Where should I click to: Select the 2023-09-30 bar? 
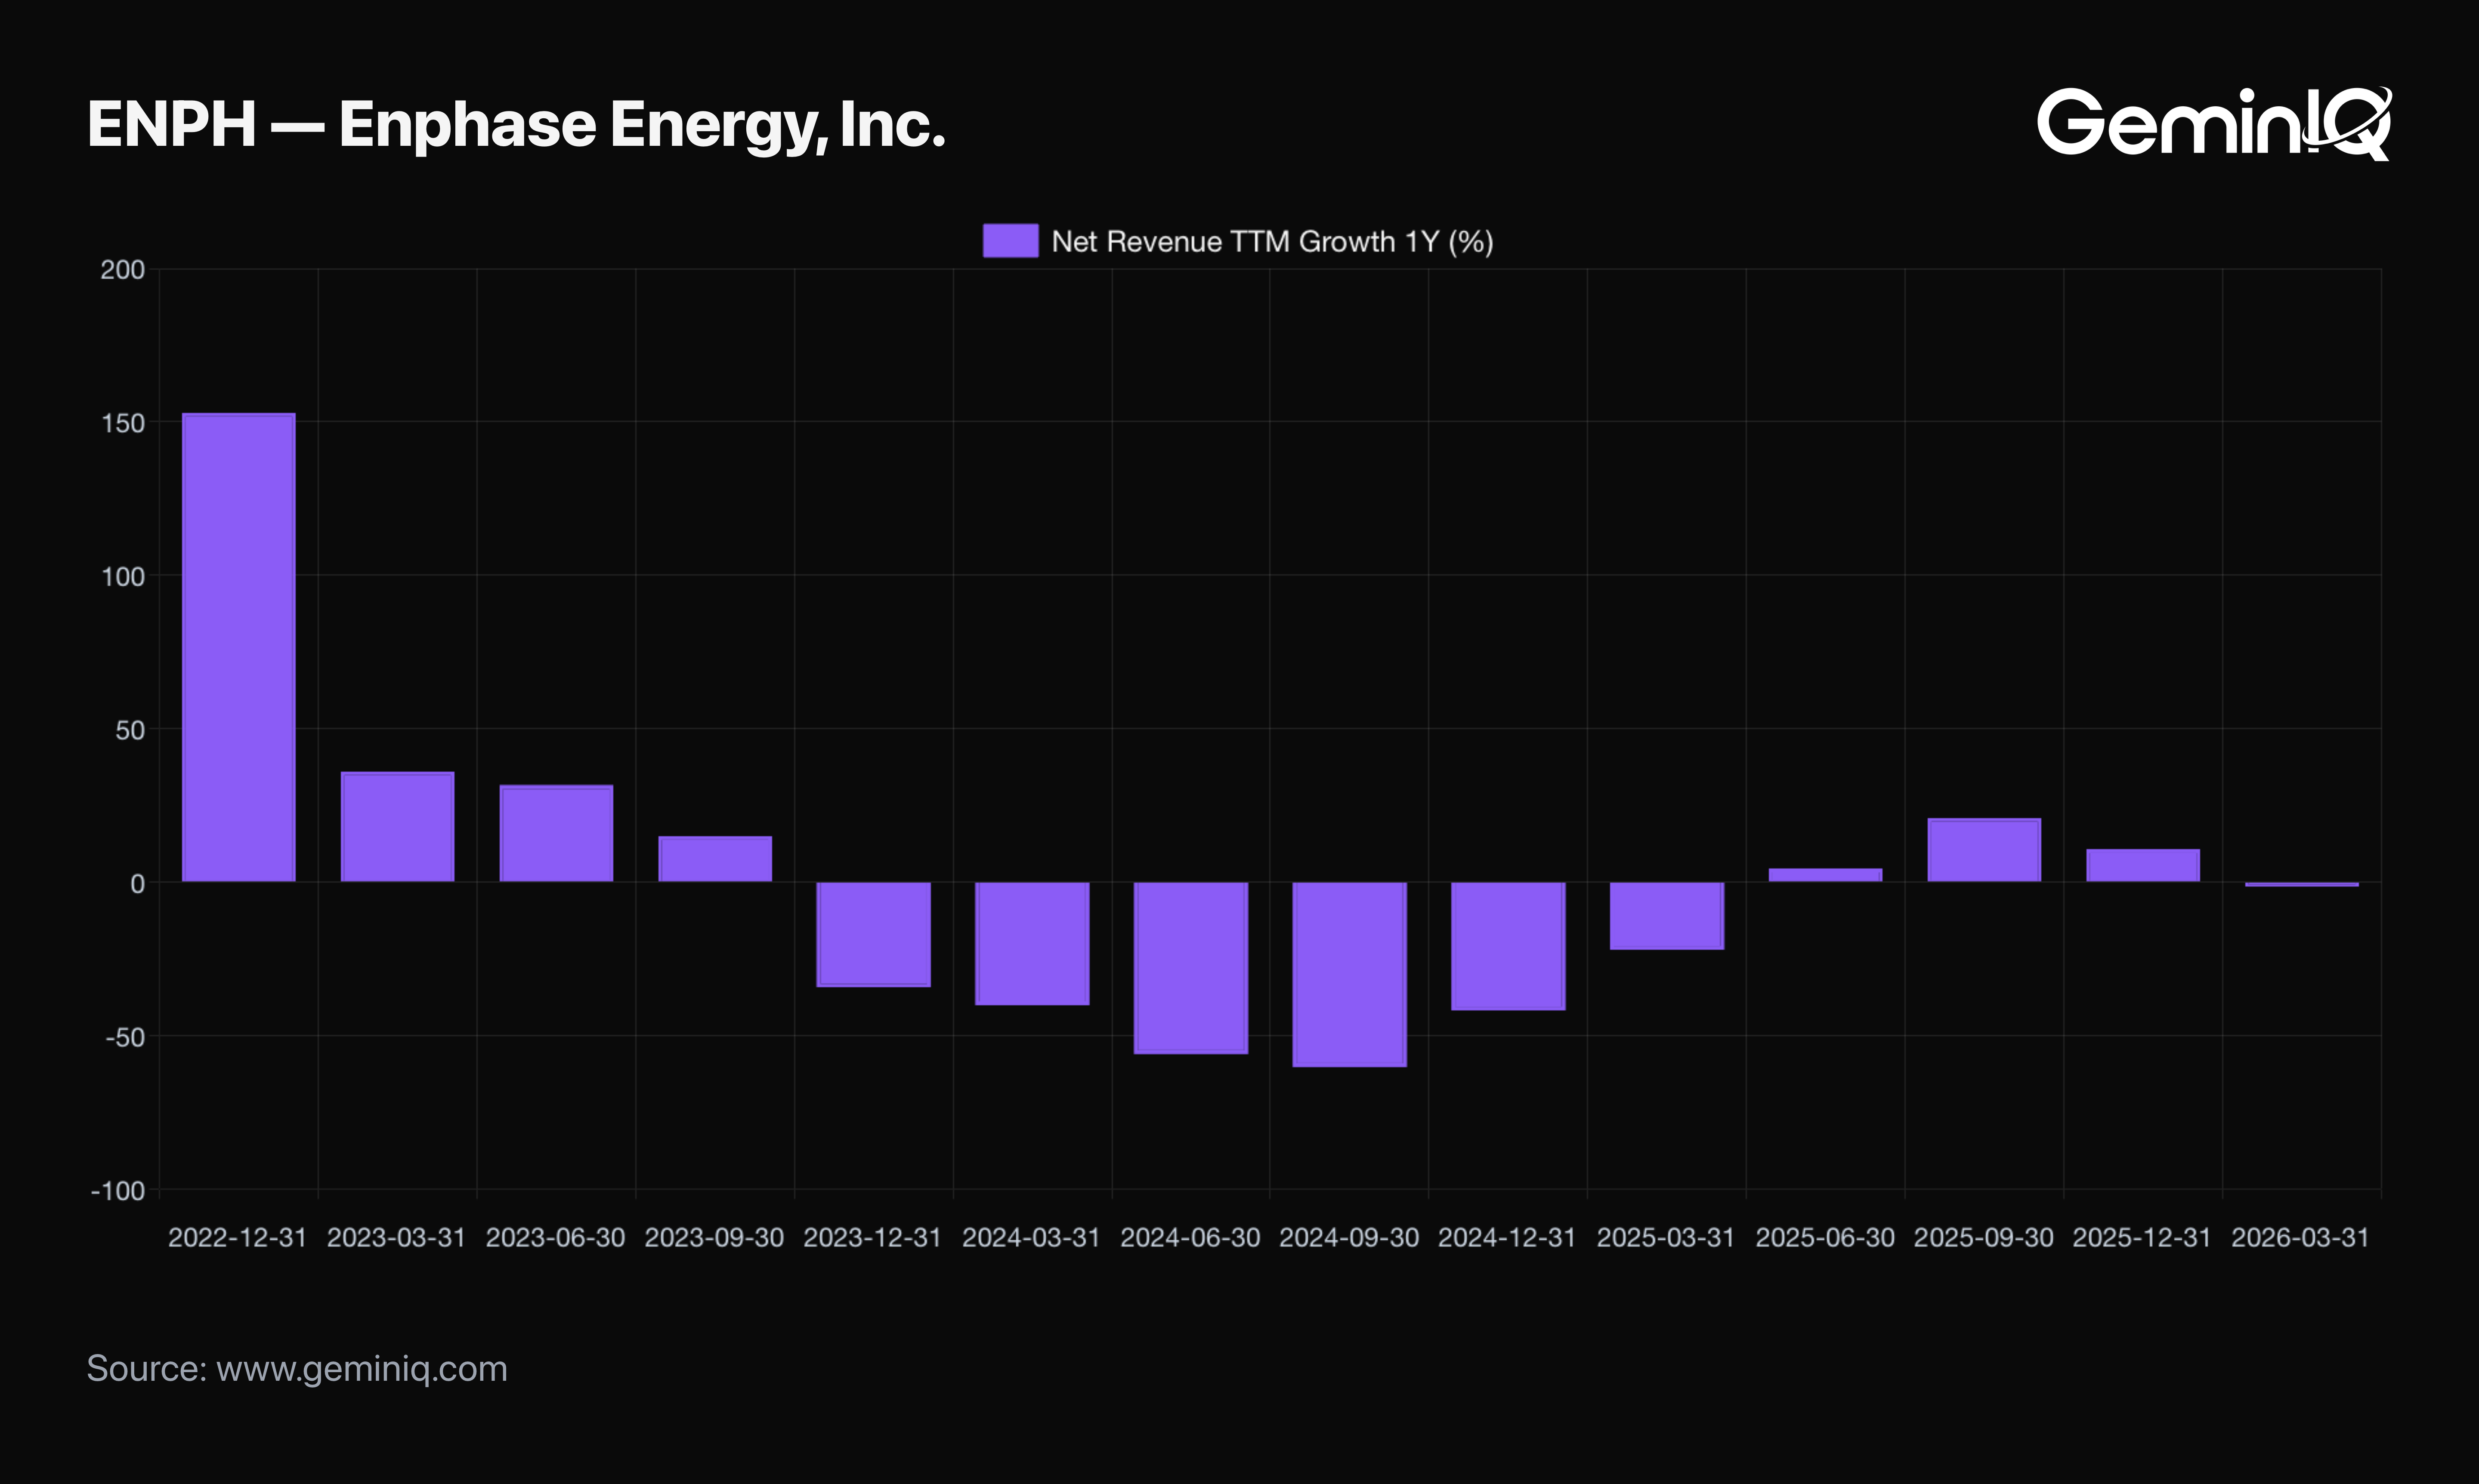pyautogui.click(x=715, y=859)
